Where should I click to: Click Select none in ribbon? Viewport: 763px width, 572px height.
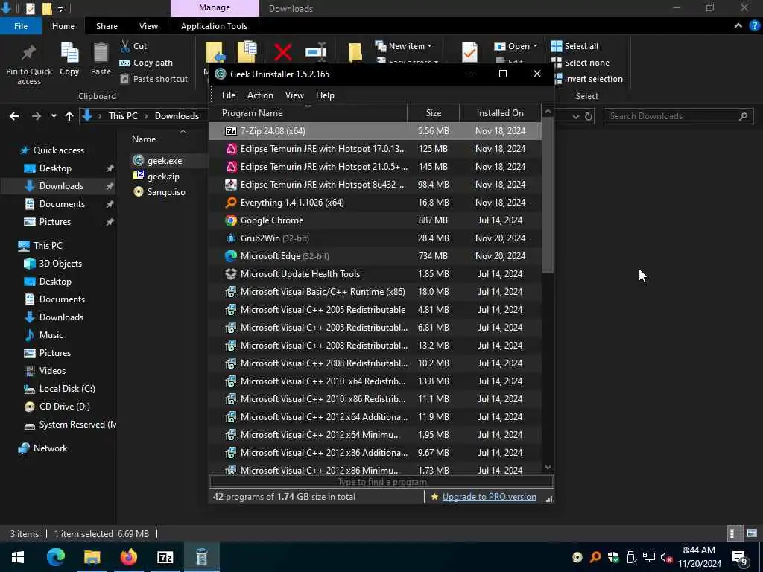[580, 63]
